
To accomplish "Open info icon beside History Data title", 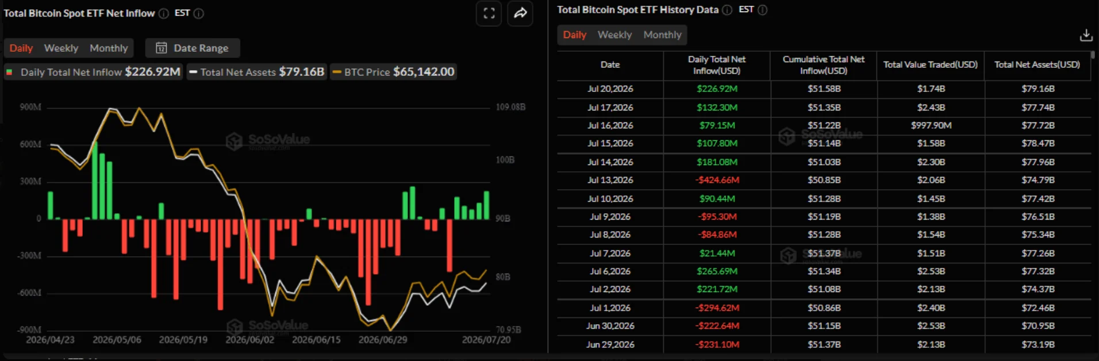I will [x=727, y=10].
